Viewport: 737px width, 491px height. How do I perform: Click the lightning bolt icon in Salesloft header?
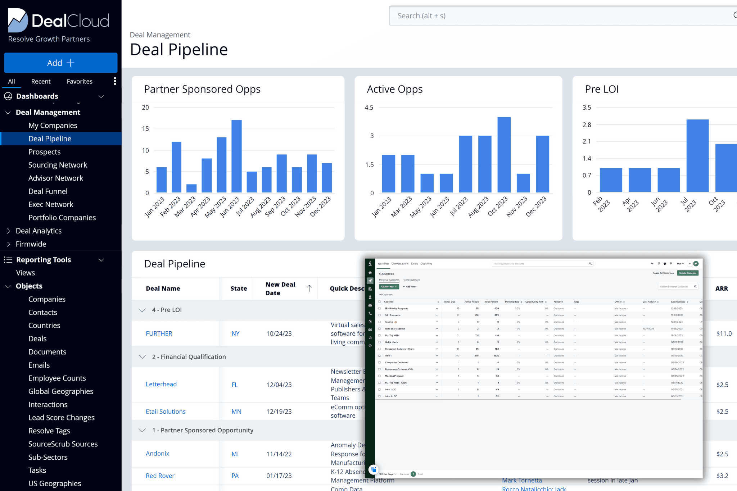(x=671, y=264)
